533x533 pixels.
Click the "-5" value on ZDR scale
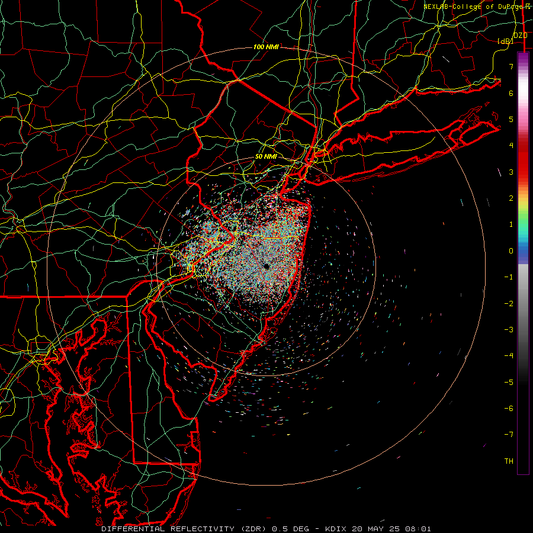509,383
